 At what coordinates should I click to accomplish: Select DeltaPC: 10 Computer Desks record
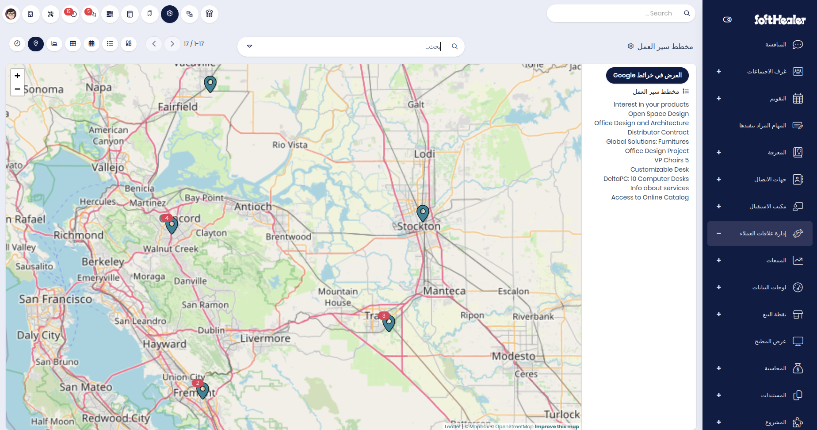646,179
